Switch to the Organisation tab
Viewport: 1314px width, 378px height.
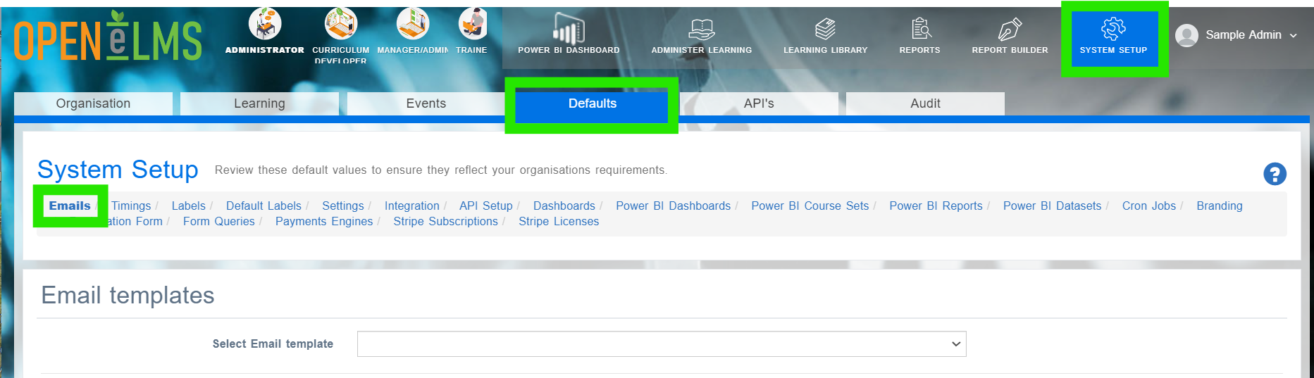pos(93,103)
